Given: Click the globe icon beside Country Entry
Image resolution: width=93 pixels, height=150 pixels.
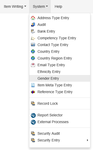Looking at the screenshot, I should [33, 51].
